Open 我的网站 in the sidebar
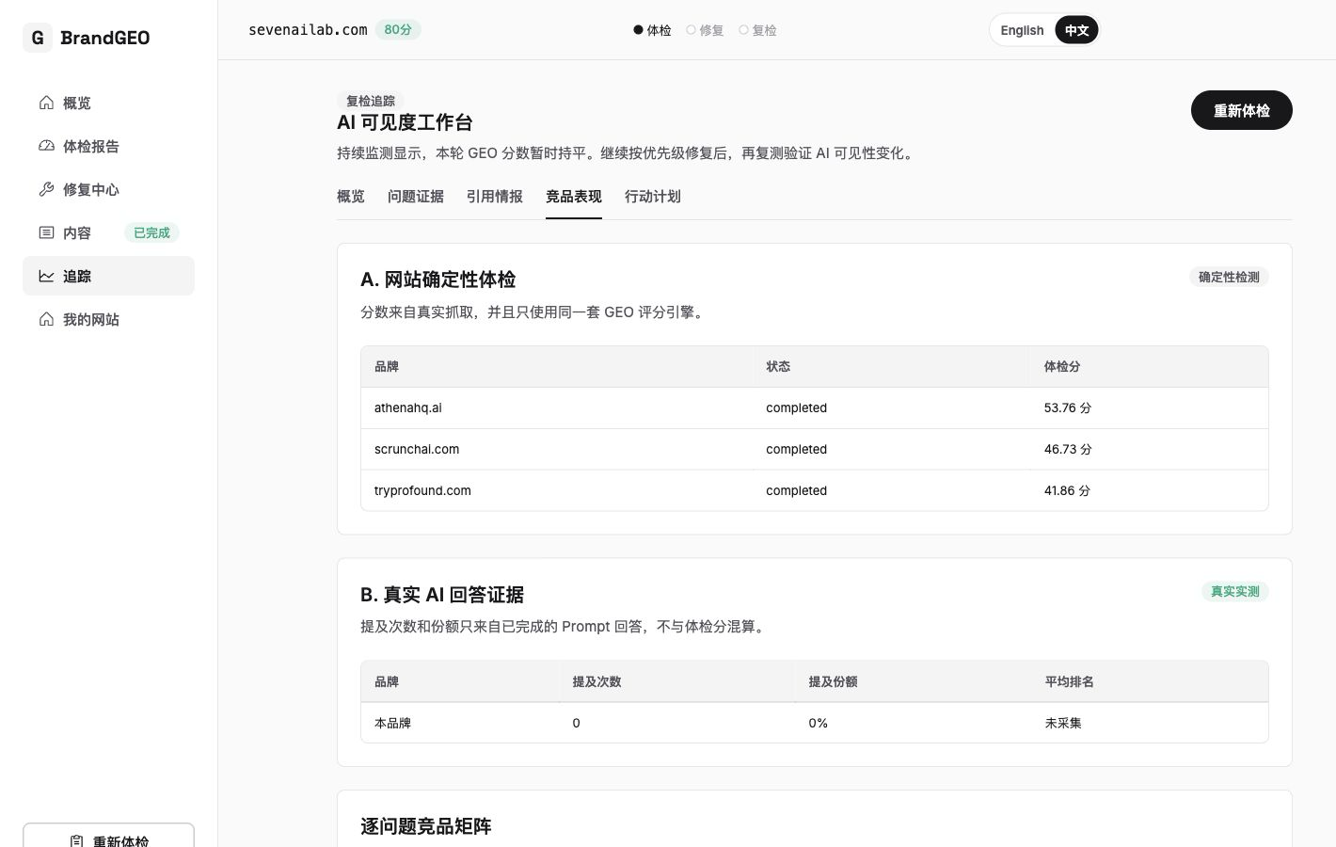The image size is (1336, 847). click(108, 319)
